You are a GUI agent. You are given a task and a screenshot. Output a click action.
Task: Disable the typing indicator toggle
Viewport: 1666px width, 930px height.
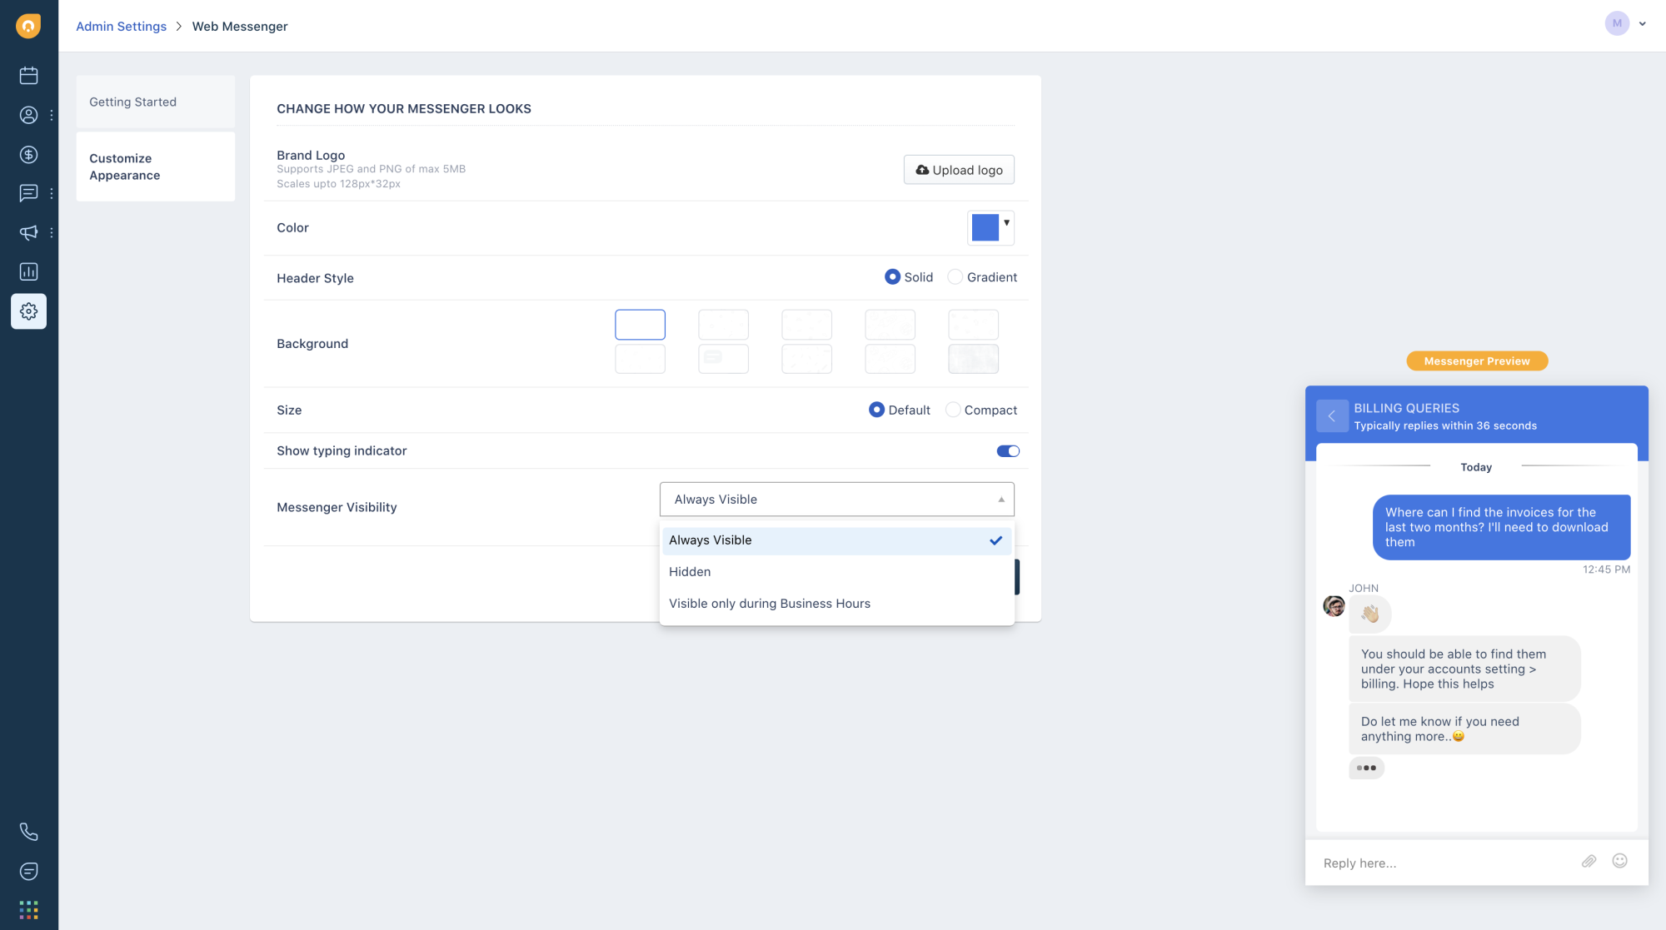pyautogui.click(x=1008, y=451)
